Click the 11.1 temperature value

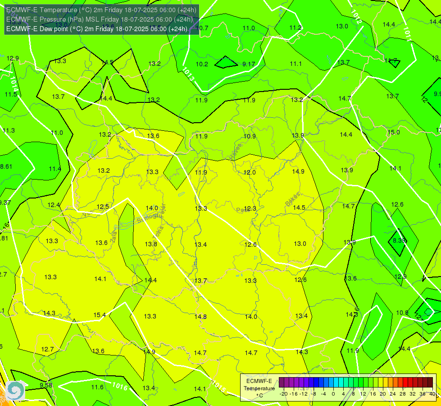click(x=296, y=64)
